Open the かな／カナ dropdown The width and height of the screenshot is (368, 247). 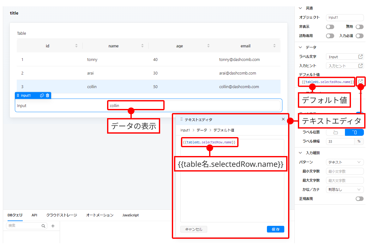tap(345, 190)
